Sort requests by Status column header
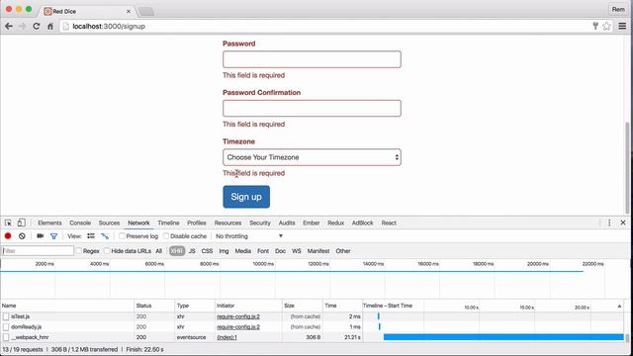The image size is (633, 356). click(x=154, y=306)
